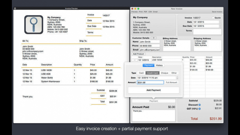Click the Email field john.s@company.com
Viewport: 240px width, 135px height.
tap(150, 50)
